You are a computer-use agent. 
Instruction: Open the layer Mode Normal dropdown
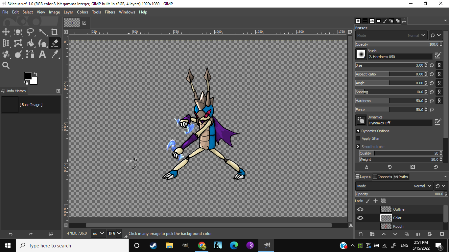click(394, 186)
